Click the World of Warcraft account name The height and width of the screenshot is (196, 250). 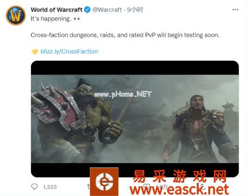coord(56,10)
